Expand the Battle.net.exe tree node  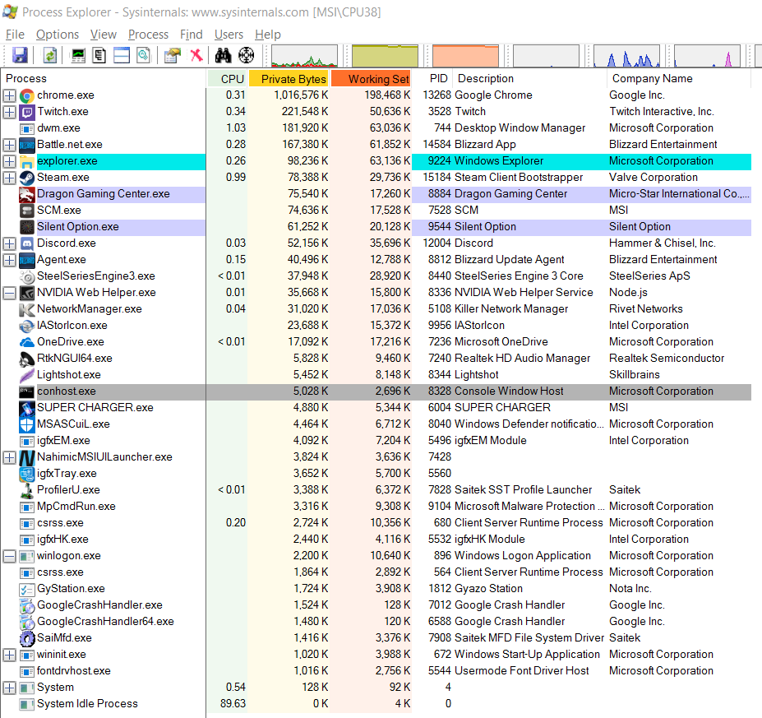(x=9, y=145)
